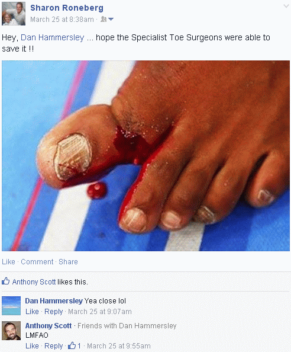The width and height of the screenshot is (291, 352).
Task: Like Dan Hammersley's comment
Action: pyautogui.click(x=32, y=312)
